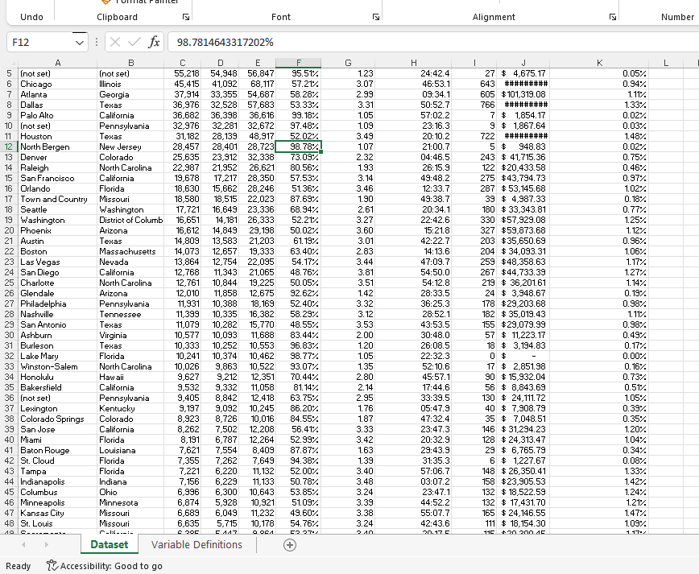
Task: Select the cell with value $101,319.08
Action: coord(523,94)
